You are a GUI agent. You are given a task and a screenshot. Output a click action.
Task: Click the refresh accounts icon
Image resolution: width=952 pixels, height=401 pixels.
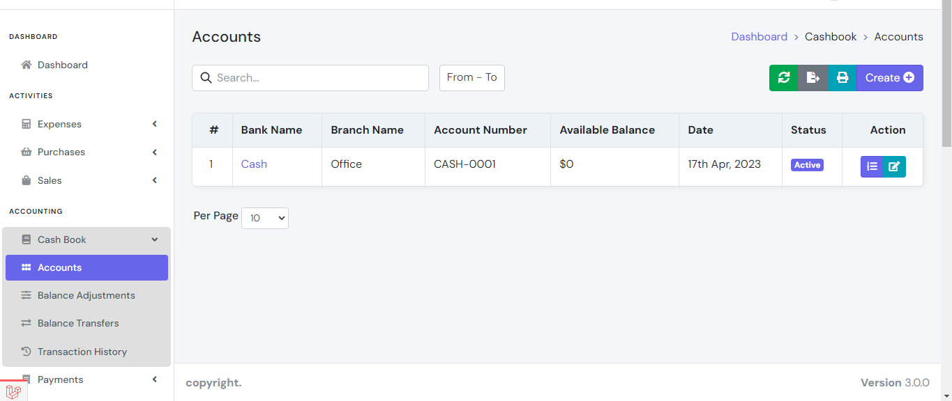[783, 77]
